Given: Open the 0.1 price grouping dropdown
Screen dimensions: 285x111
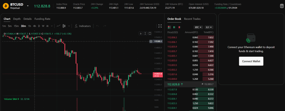Looking at the screenshot, I should coord(209,27).
